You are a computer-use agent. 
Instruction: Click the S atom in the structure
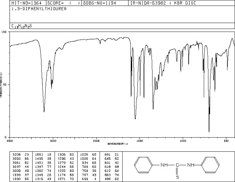click(x=177, y=177)
